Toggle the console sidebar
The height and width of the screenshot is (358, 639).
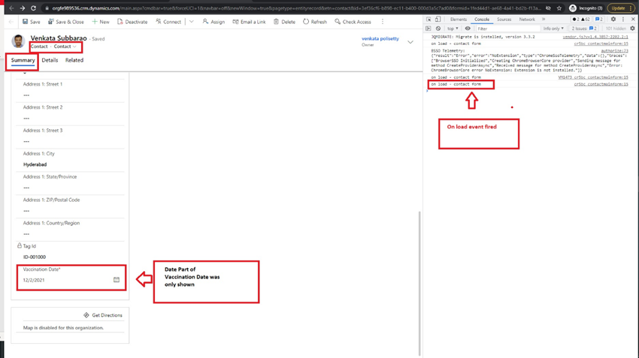coord(429,29)
